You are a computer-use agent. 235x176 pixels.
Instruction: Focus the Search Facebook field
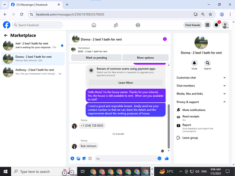click(x=38, y=25)
